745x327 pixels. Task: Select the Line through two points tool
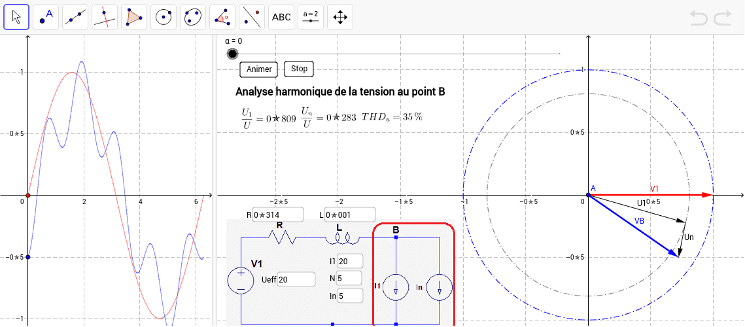(75, 17)
